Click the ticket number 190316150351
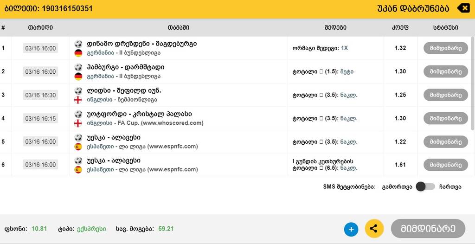 coord(67,8)
